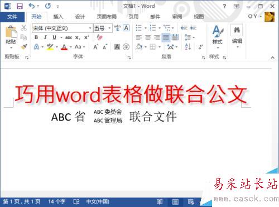
Task: Toggle justify alignment
Action: tap(166, 37)
